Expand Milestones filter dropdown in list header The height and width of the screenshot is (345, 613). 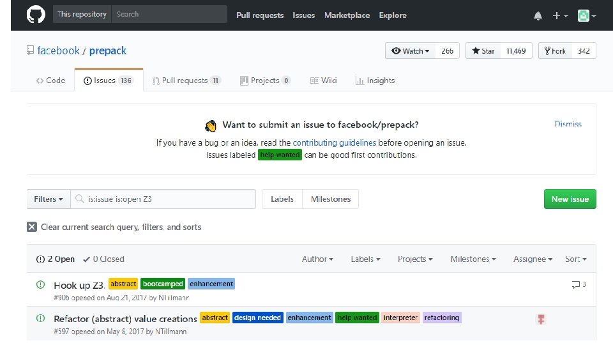[473, 259]
